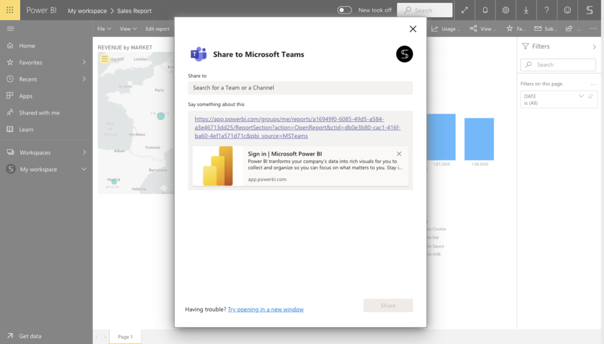Viewport: 604px width, 344px height.
Task: Click Edit report in the toolbar
Action: (157, 29)
